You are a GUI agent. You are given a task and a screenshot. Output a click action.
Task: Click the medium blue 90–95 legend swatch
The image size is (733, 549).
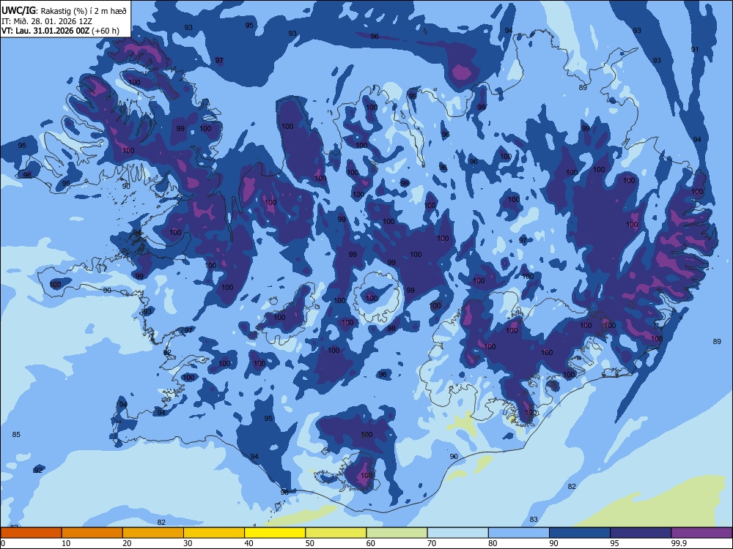580,533
